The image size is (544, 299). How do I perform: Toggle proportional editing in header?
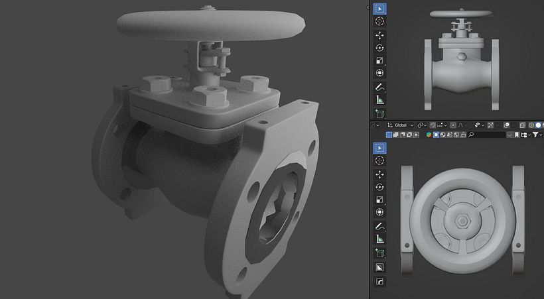point(453,125)
